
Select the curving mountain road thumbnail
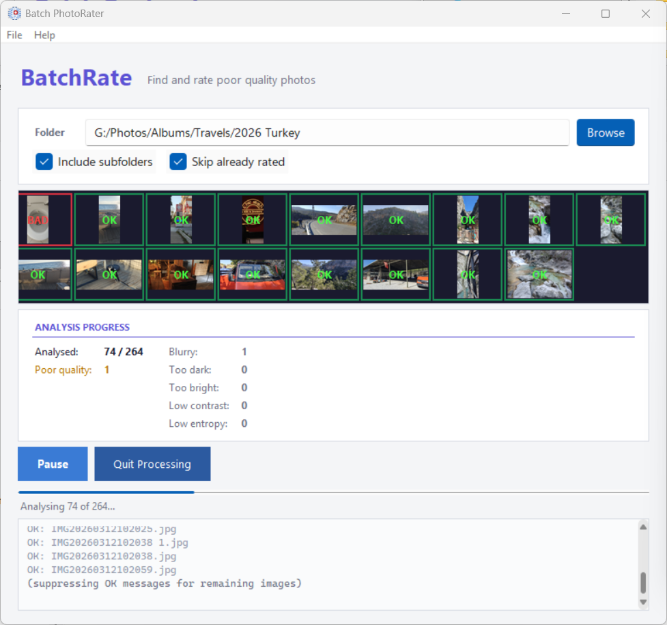[324, 219]
